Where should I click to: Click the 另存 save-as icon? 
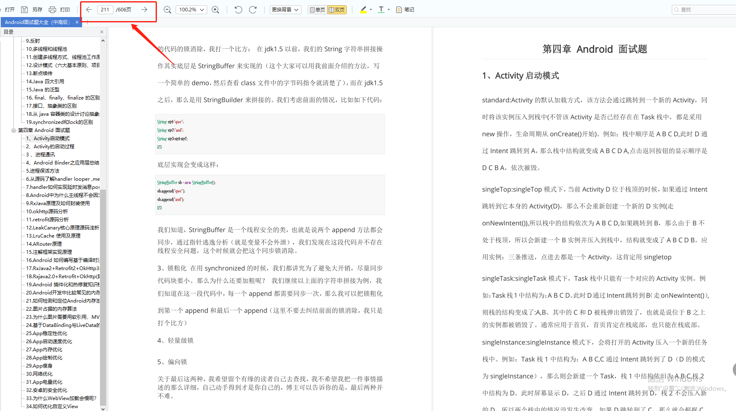click(x=24, y=9)
